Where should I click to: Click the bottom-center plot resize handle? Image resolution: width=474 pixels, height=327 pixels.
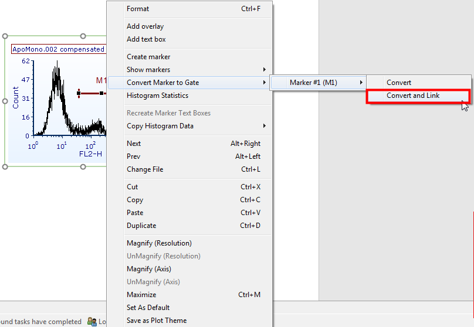tap(83, 167)
